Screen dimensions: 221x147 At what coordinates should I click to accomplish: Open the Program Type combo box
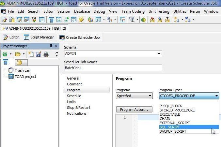coord(189,96)
